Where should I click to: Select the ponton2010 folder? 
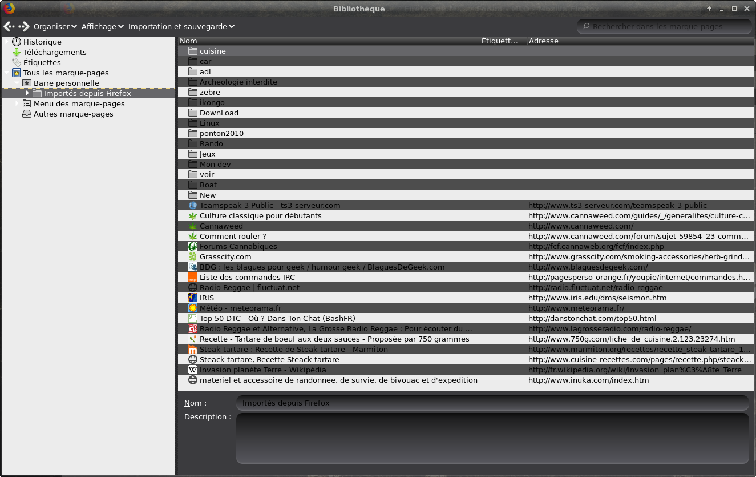pyautogui.click(x=466, y=133)
